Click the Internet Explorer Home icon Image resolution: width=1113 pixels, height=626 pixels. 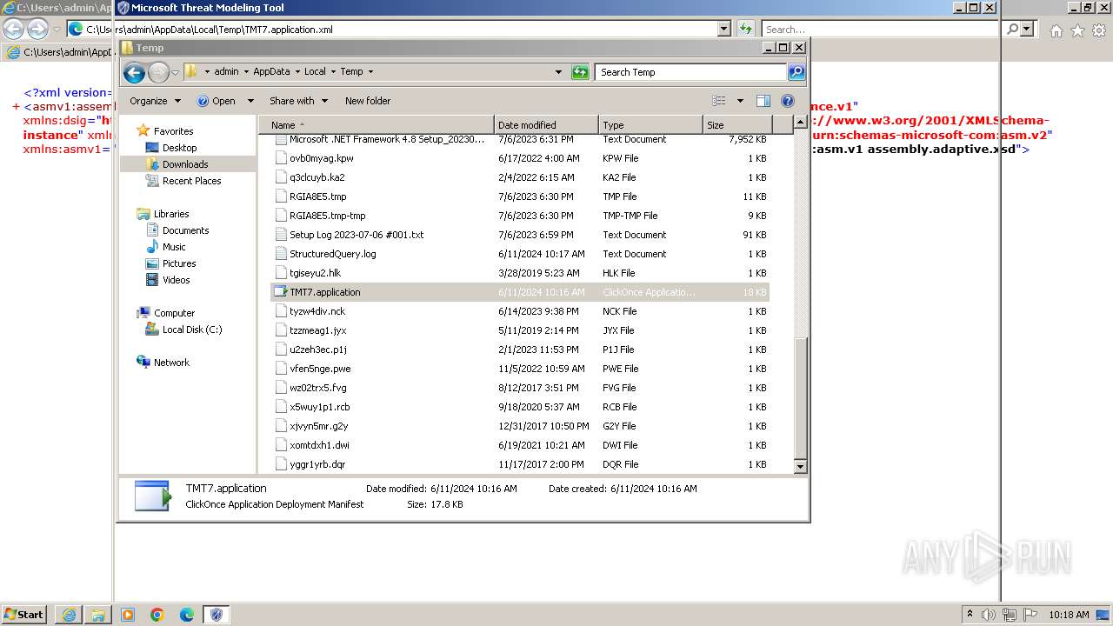1056,30
